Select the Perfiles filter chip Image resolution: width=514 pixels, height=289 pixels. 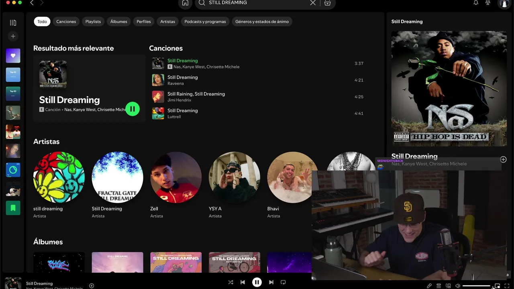pos(144,22)
